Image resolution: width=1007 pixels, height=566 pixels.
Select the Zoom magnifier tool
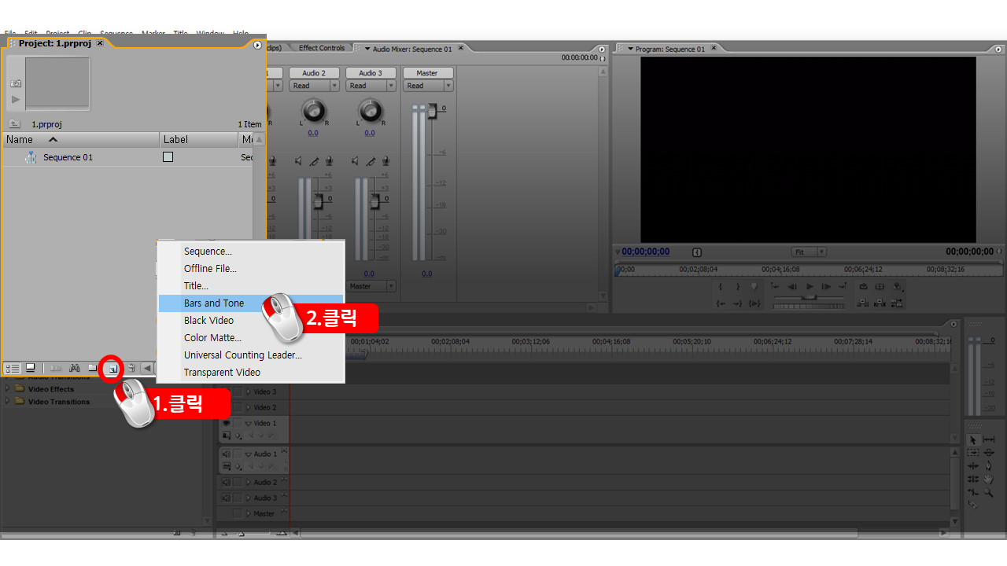click(988, 492)
